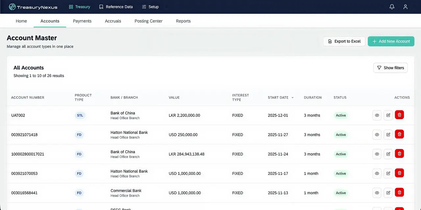The image size is (421, 210).
Task: View details of account UAT002 with eye icon
Action: (377, 115)
